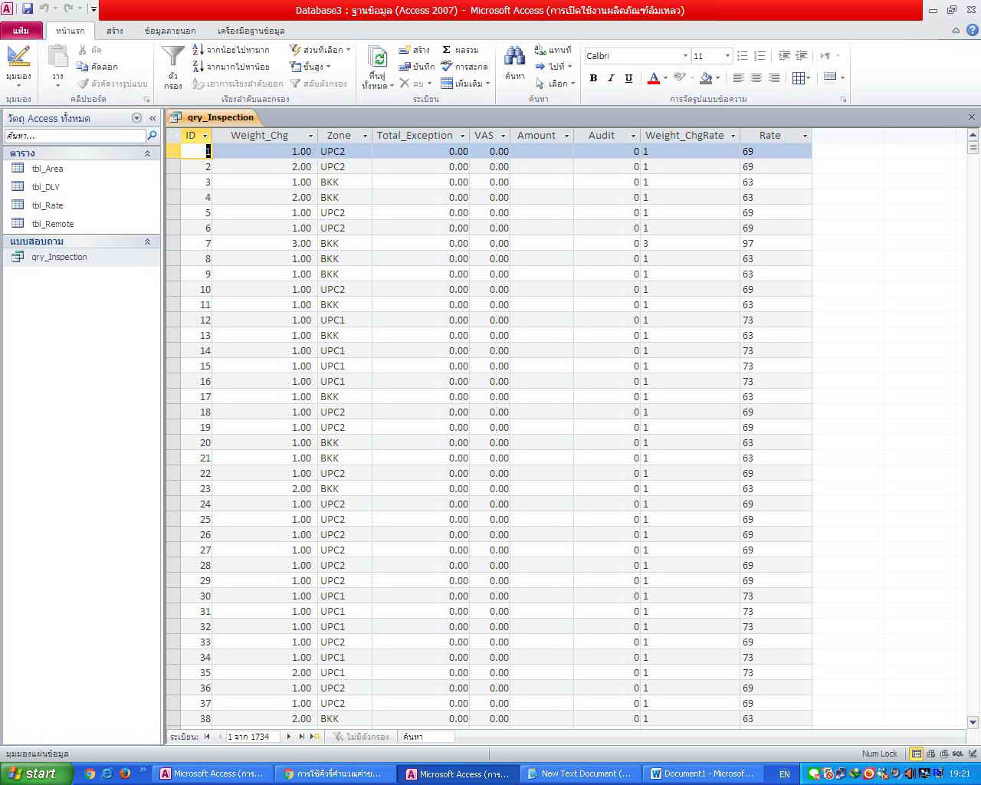Click the Help question mark icon

coord(973,30)
